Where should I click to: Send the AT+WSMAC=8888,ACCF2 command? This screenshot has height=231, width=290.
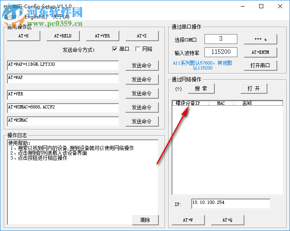click(142, 107)
